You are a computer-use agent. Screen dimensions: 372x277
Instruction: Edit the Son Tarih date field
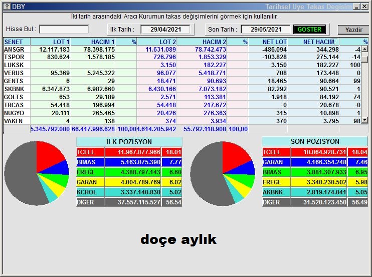(266, 30)
